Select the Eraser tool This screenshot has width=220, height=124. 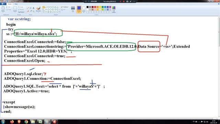click(28, 11)
